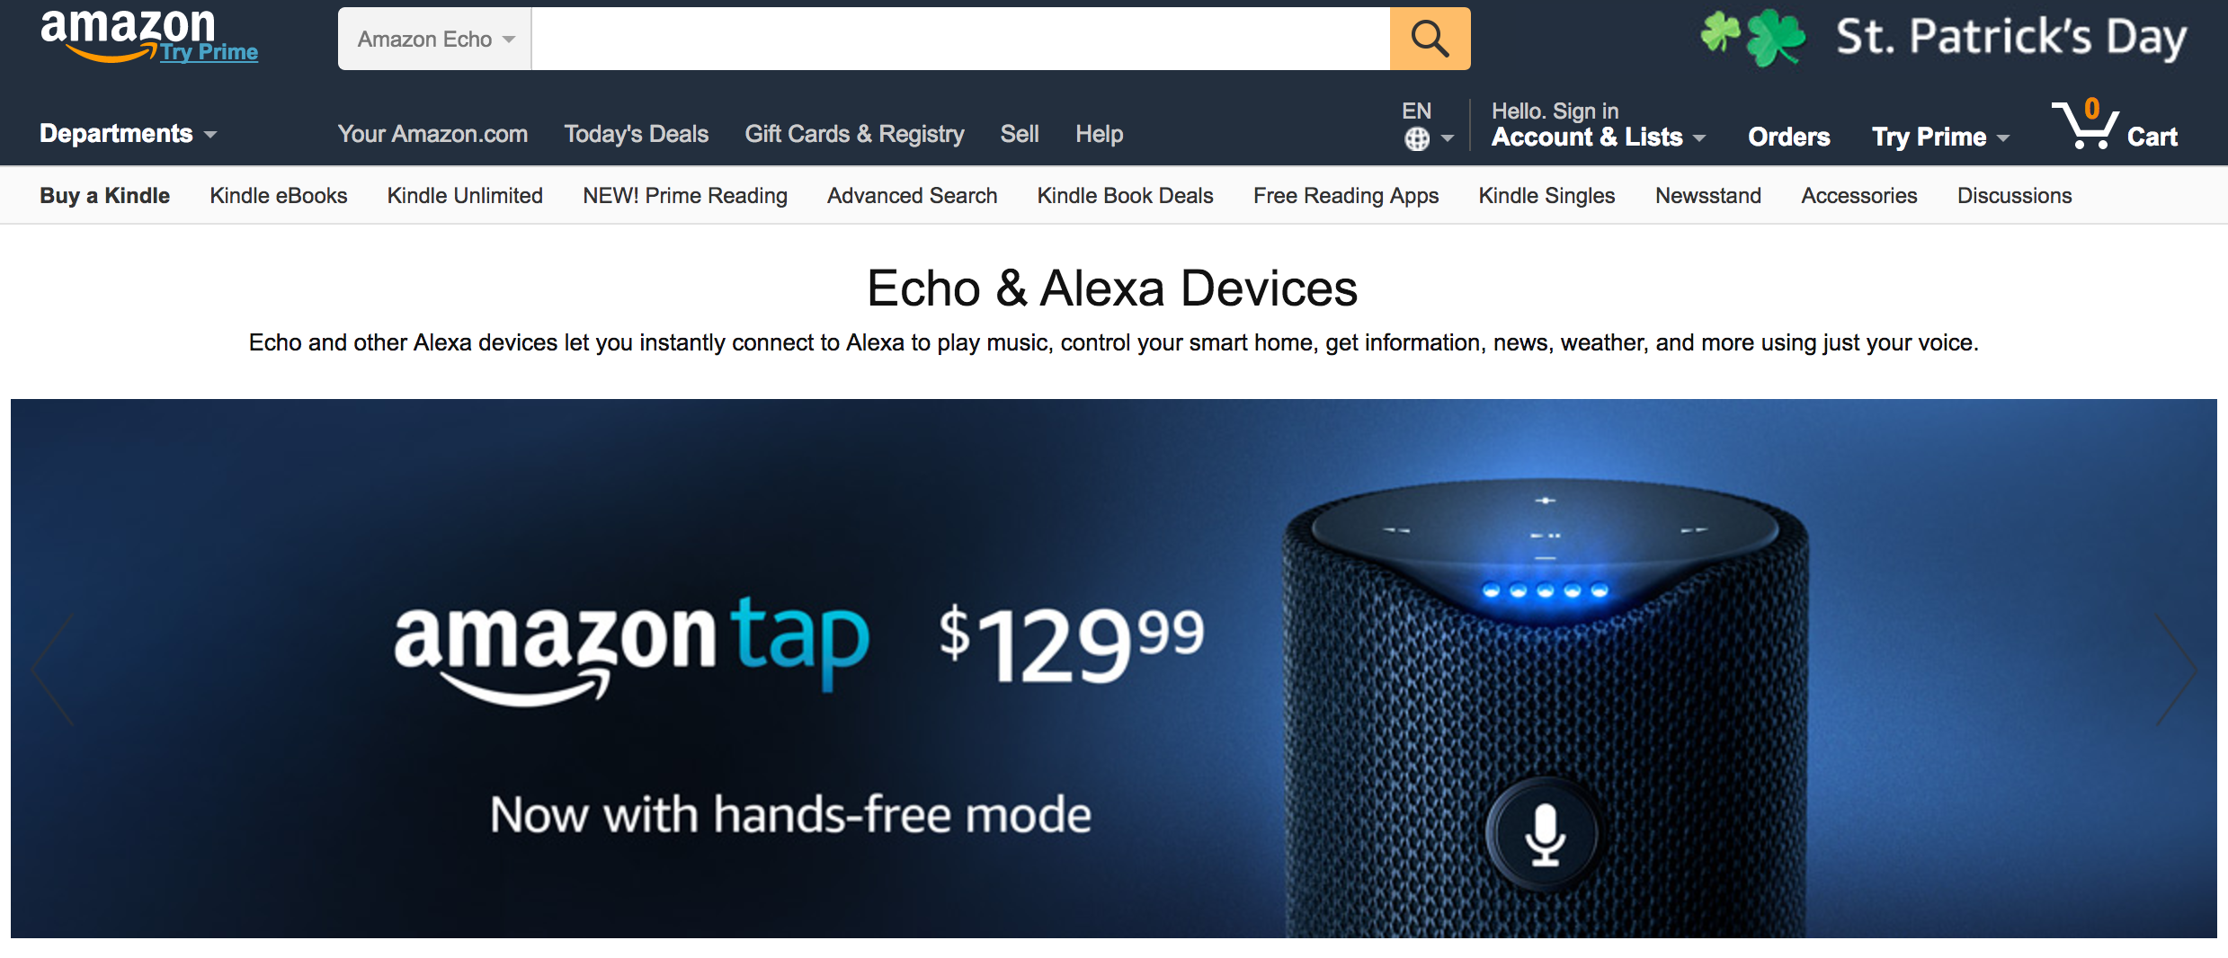Click the Amazon Tap price banner
2228x958 pixels.
click(x=1113, y=669)
